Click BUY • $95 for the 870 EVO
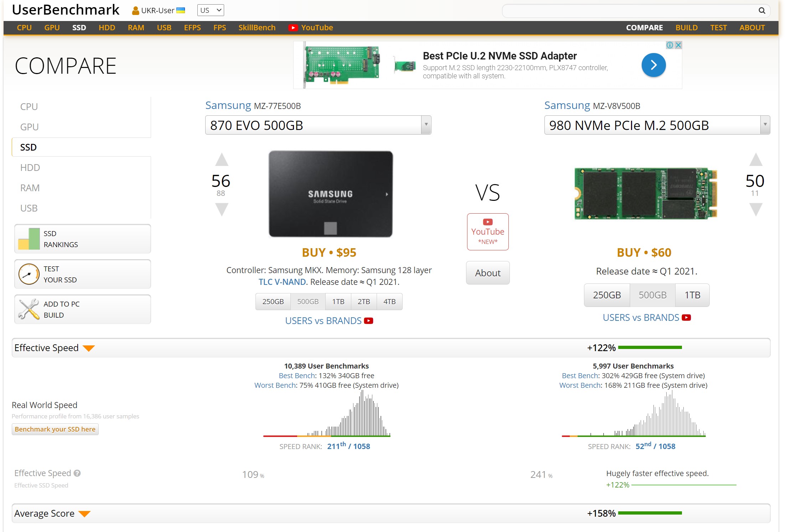Viewport: 786px width, 532px height. coord(329,253)
